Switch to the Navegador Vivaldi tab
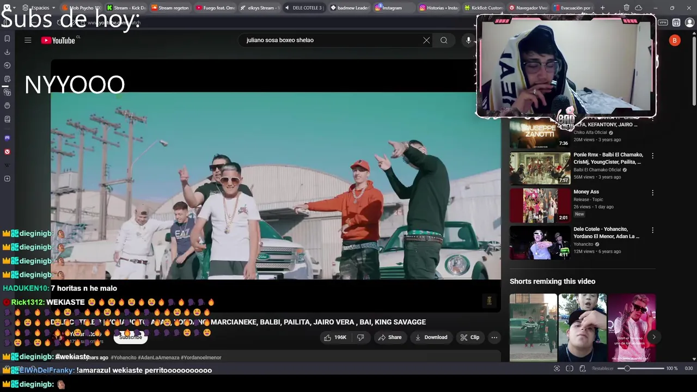The height and width of the screenshot is (392, 697). 528,8
